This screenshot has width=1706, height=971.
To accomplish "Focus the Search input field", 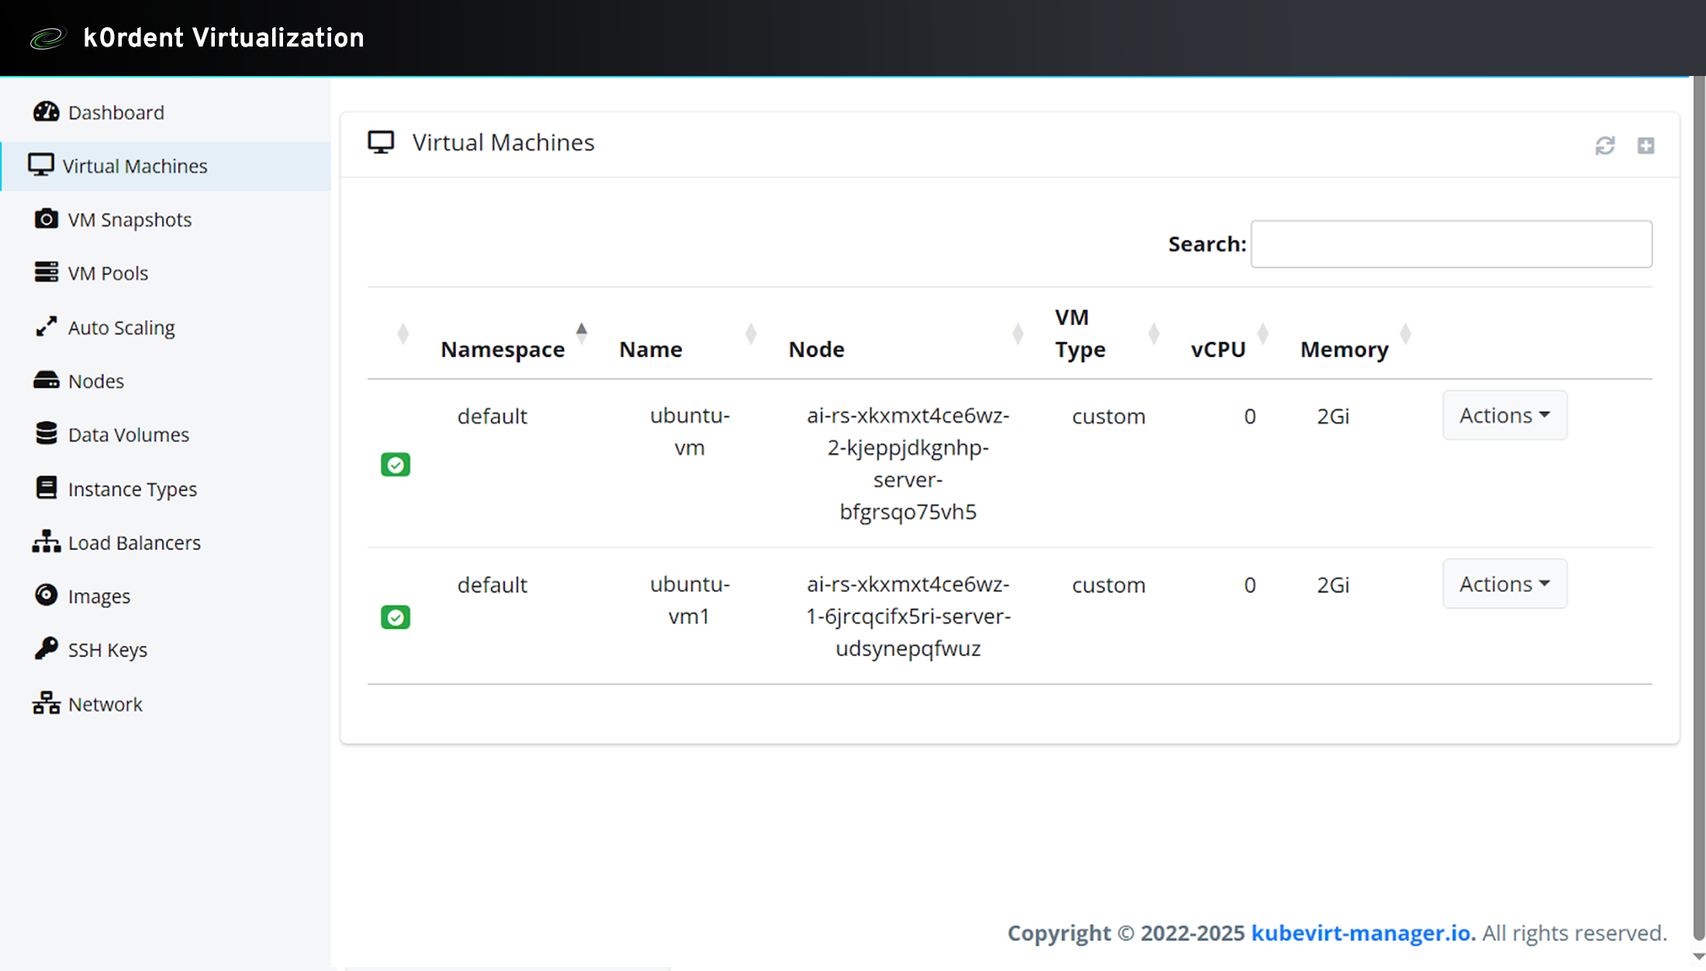I will point(1451,244).
